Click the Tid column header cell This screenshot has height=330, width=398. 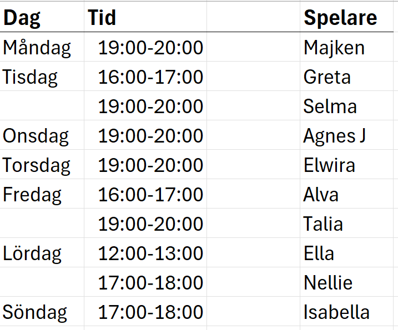pyautogui.click(x=102, y=18)
